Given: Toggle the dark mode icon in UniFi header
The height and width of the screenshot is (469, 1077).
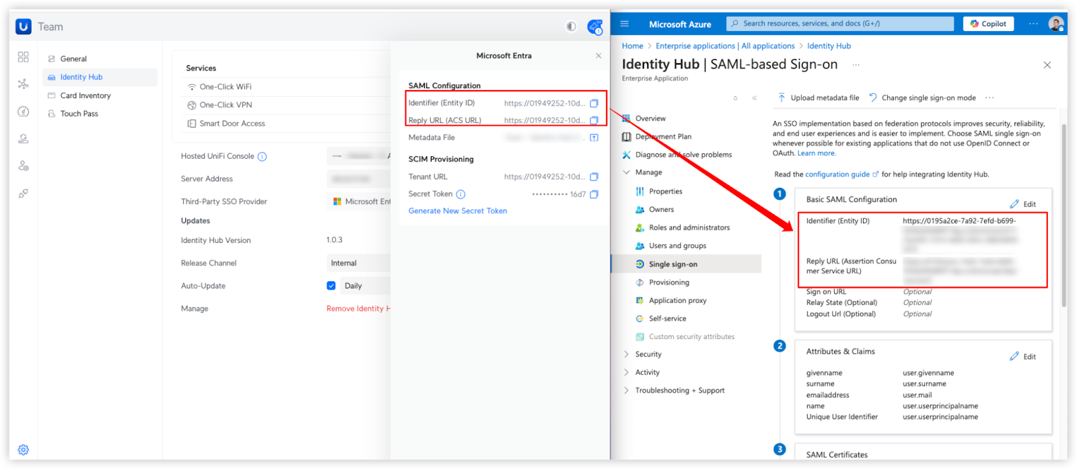Looking at the screenshot, I should [571, 26].
